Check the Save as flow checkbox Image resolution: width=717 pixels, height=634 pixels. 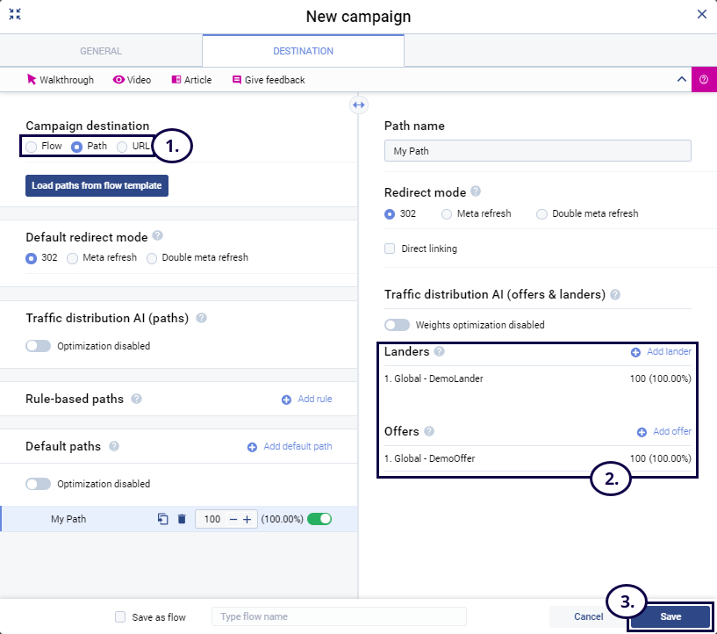pyautogui.click(x=120, y=617)
